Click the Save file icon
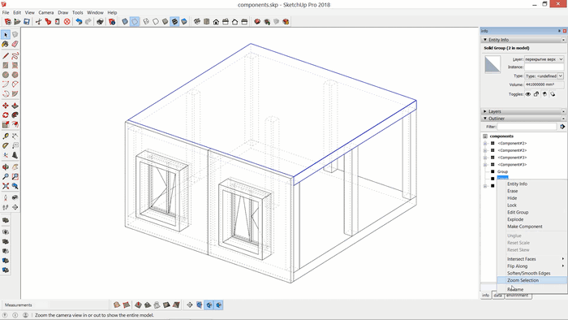 click(27, 22)
